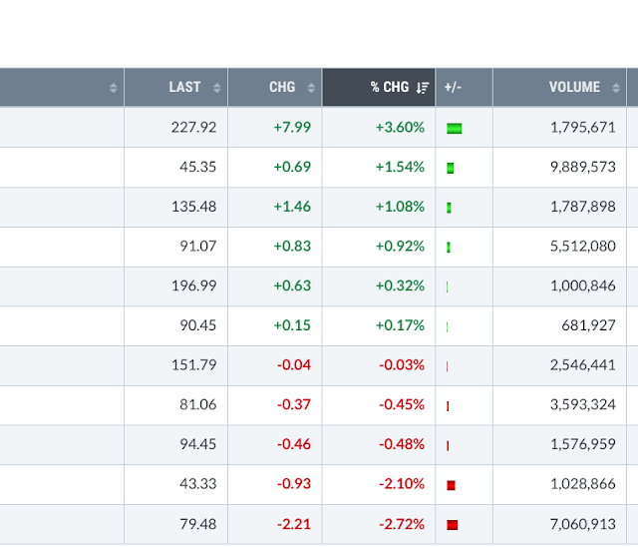Sort the table by the VOLUME header label

[x=574, y=87]
